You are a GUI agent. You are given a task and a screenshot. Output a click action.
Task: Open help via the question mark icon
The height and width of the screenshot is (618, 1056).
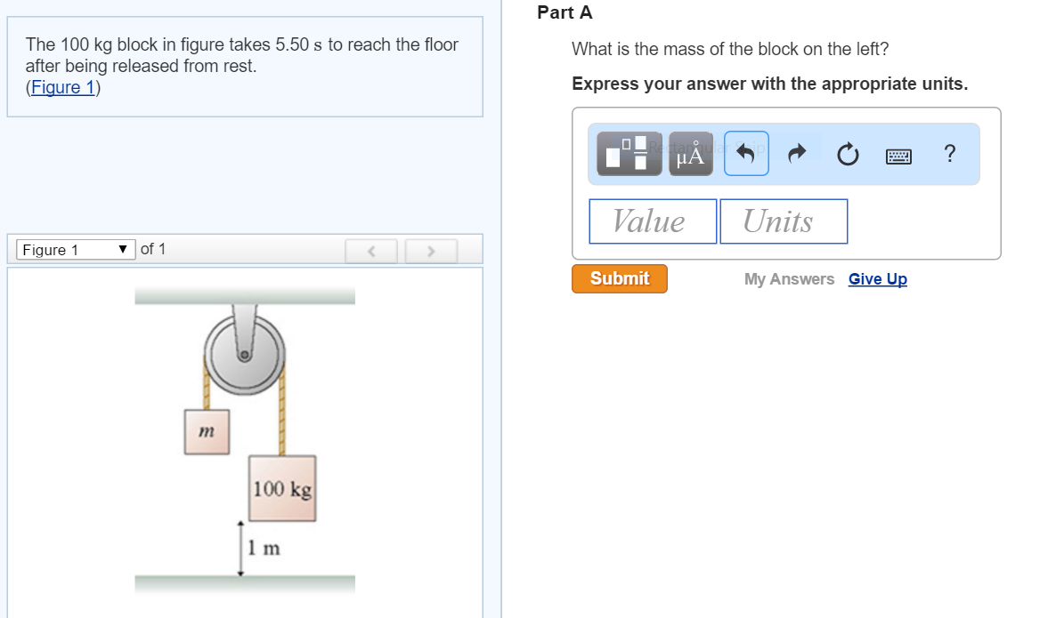tap(949, 154)
